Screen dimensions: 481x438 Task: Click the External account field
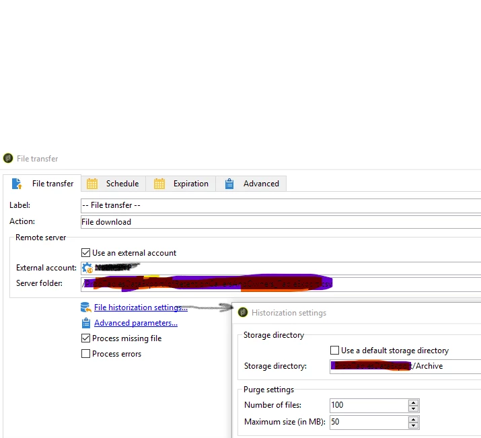coord(281,268)
